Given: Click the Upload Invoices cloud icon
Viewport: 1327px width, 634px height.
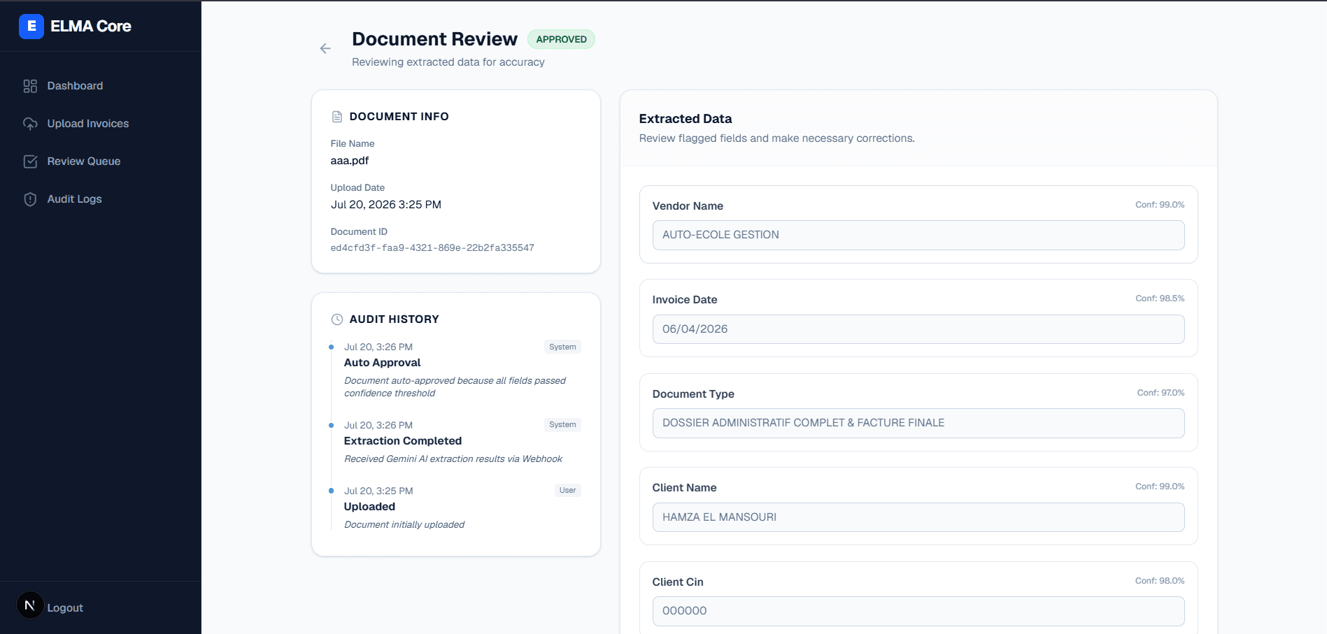Looking at the screenshot, I should 30,124.
